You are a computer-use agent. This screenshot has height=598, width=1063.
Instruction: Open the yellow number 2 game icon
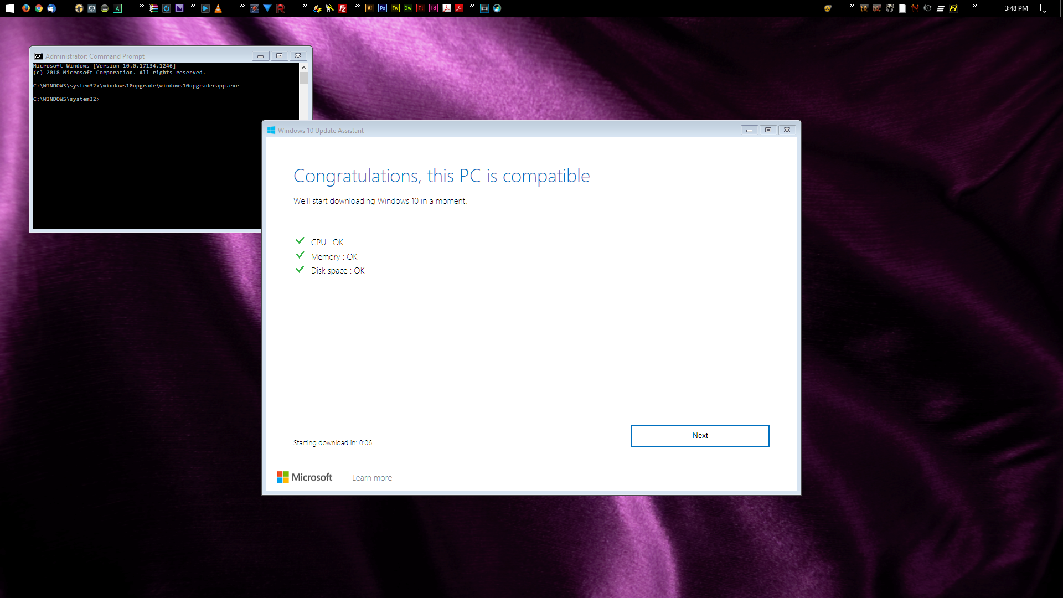(x=953, y=8)
